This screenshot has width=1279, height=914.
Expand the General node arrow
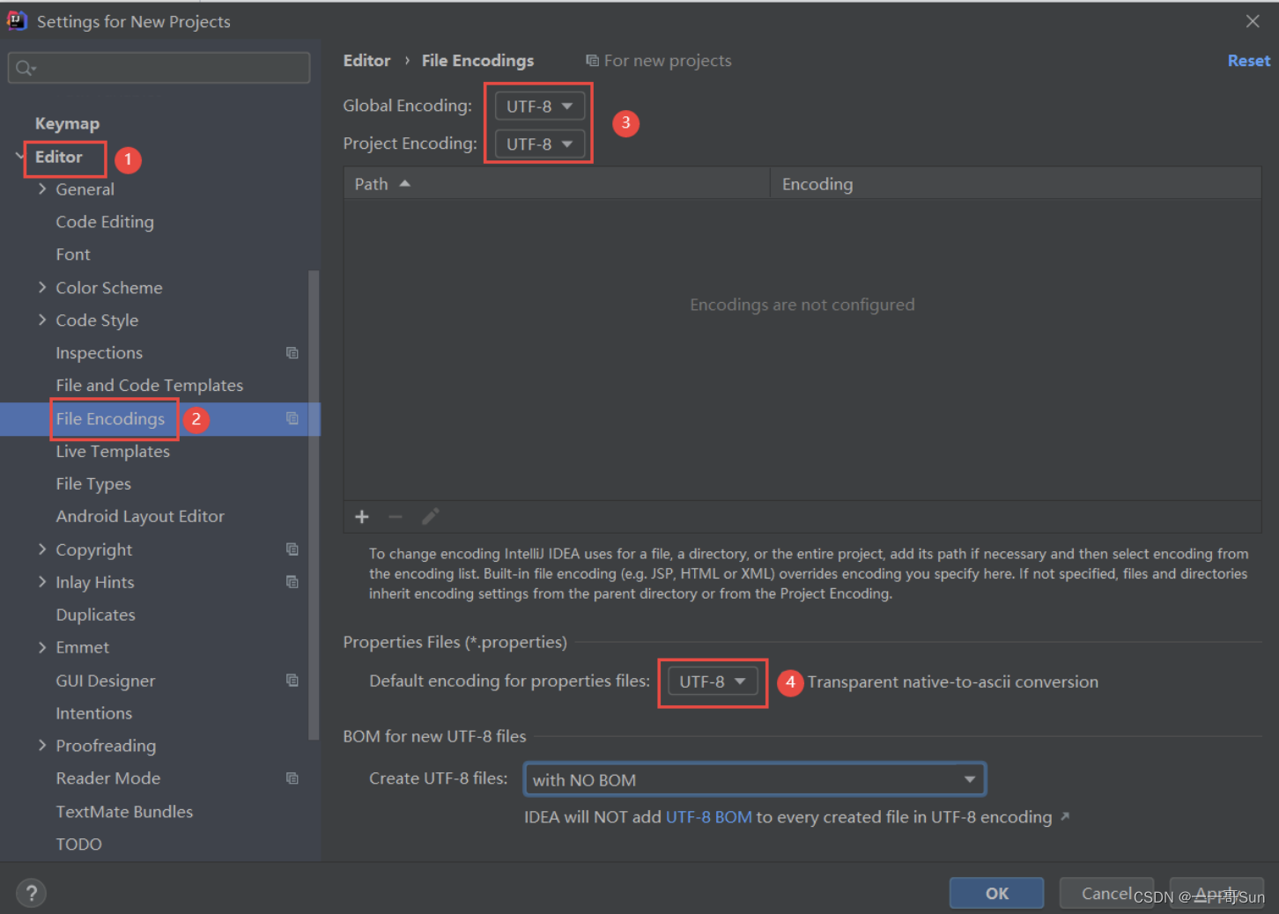click(41, 189)
